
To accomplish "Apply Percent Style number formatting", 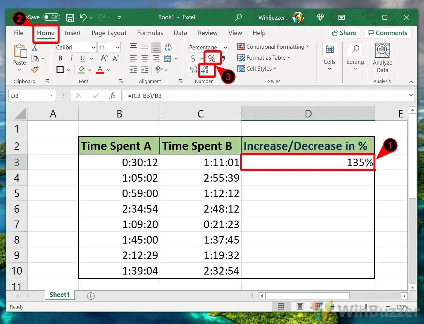I will 212,57.
